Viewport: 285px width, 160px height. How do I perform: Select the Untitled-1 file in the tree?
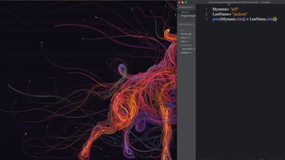[x=186, y=52]
